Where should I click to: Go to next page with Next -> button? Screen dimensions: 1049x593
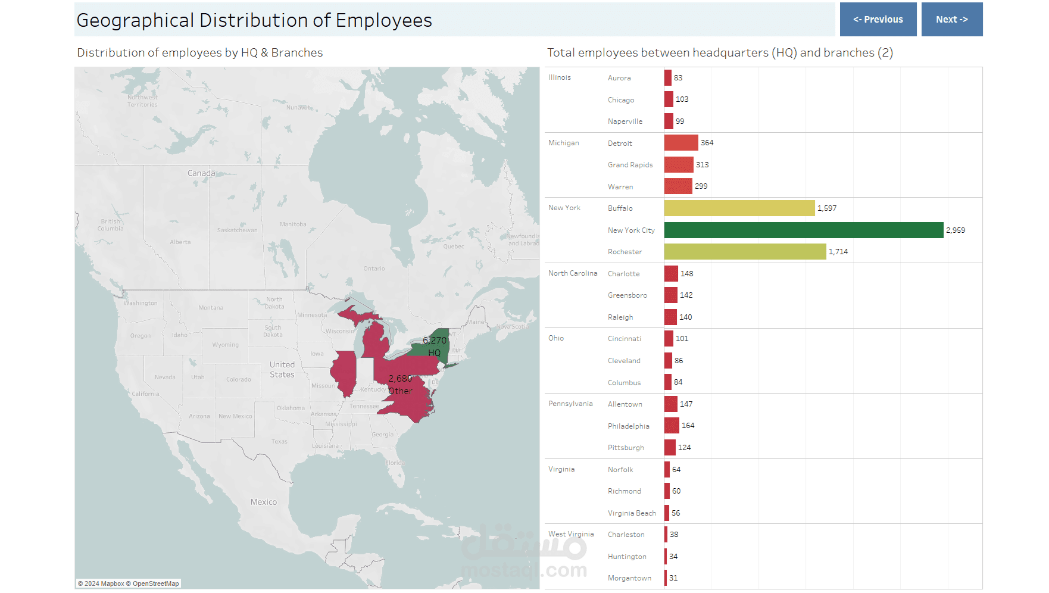(x=952, y=19)
